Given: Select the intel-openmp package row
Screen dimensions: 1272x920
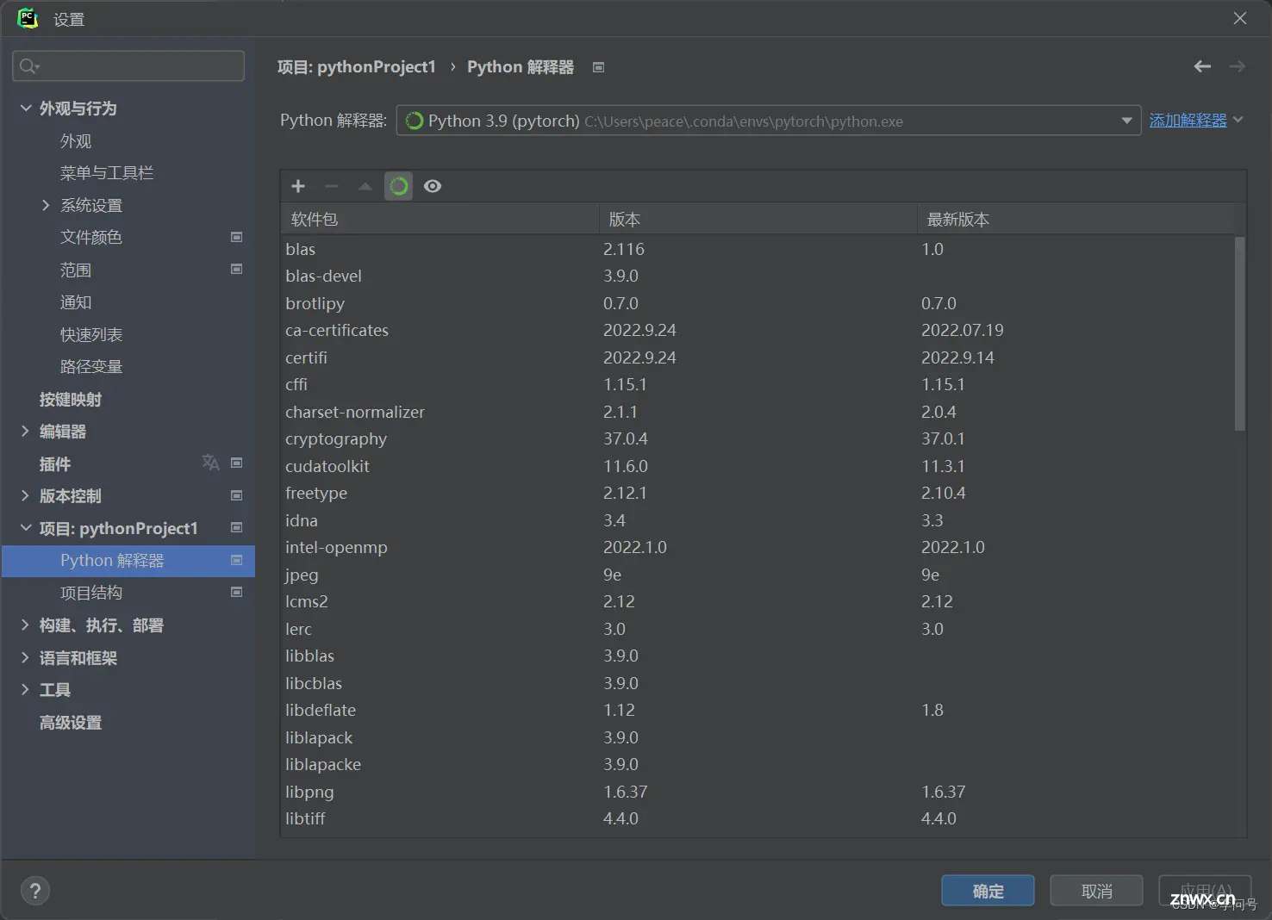Looking at the screenshot, I should point(758,547).
